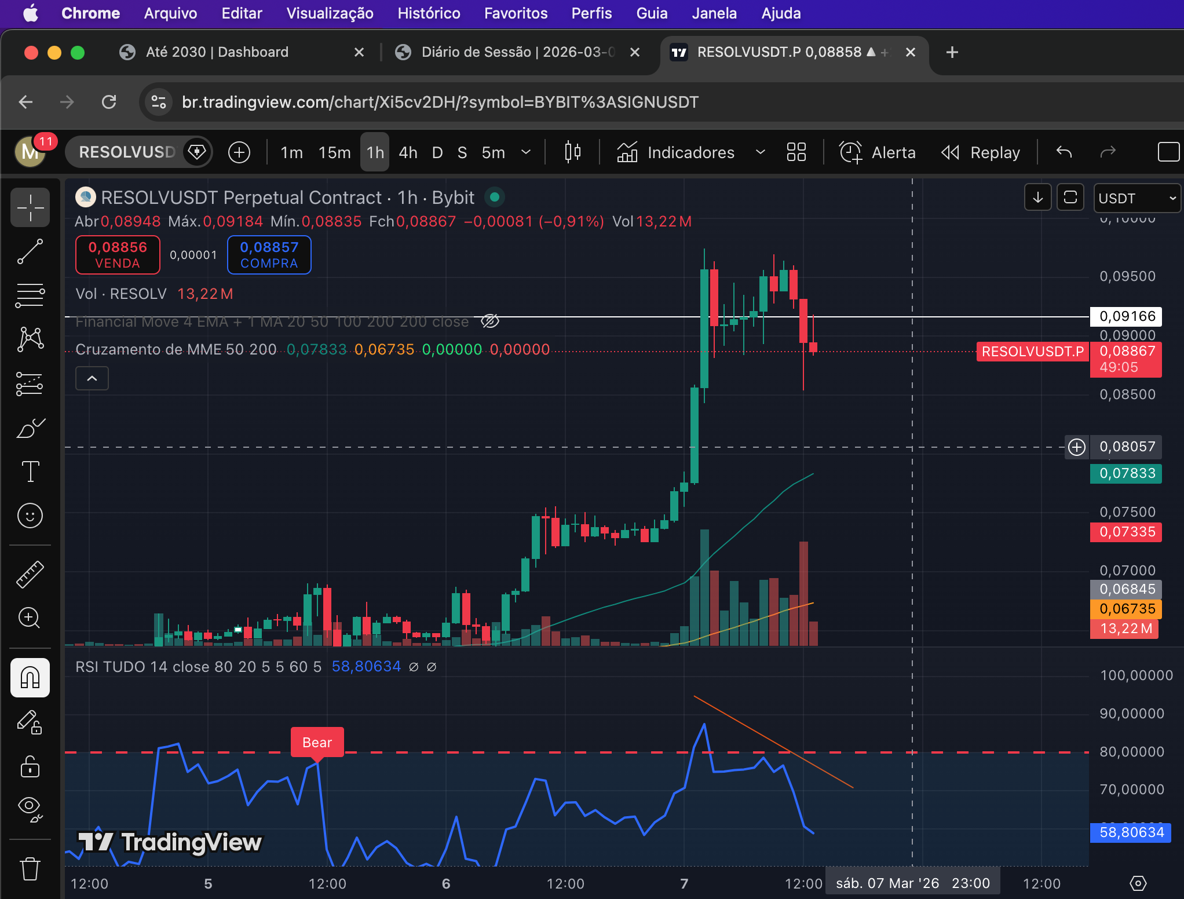This screenshot has height=899, width=1184.
Task: Switch to the Até 2030 Dashboard tab
Action: tap(217, 52)
